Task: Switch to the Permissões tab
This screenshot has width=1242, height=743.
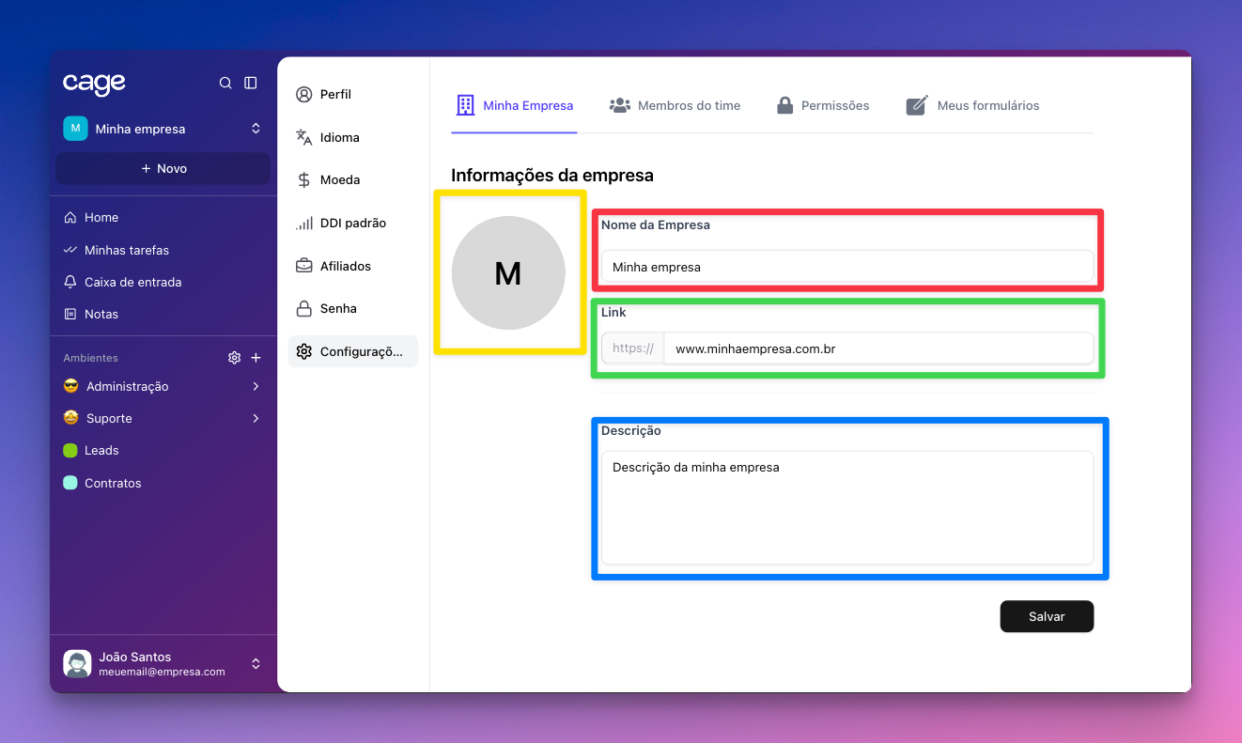Action: tap(823, 105)
